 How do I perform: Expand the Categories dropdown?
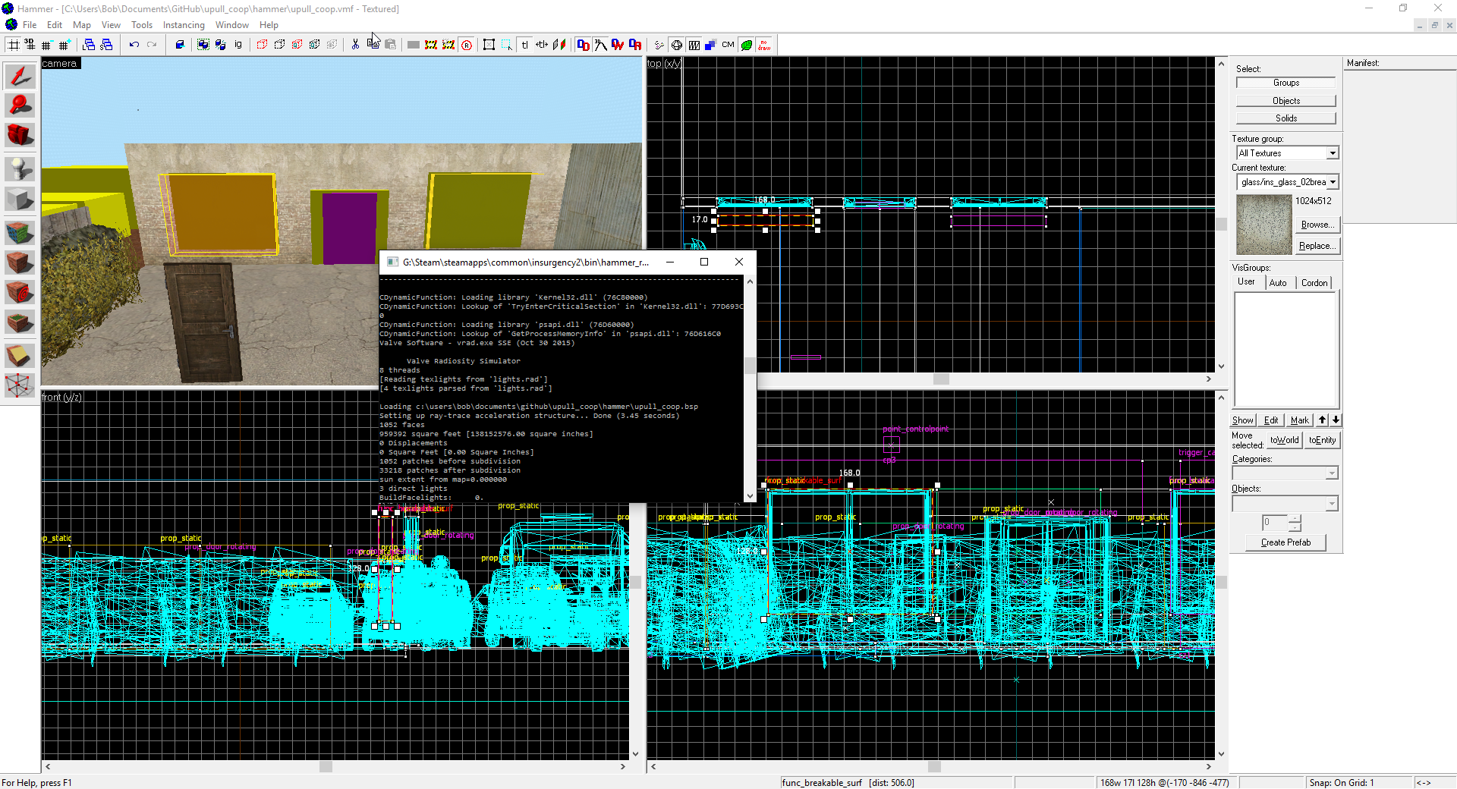(1332, 473)
